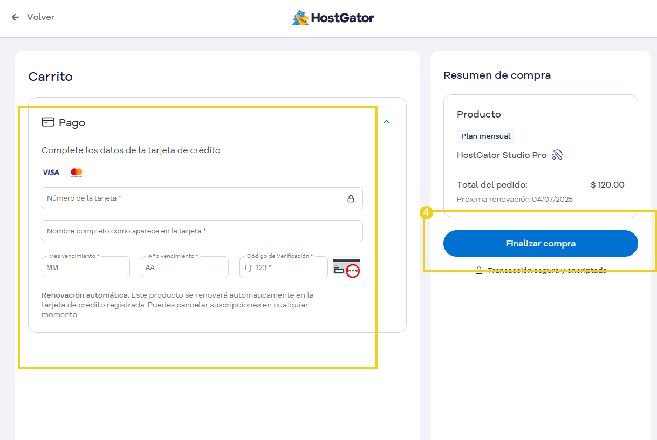This screenshot has width=657, height=440.
Task: Focus the Código de Verificación field
Action: coord(284,267)
